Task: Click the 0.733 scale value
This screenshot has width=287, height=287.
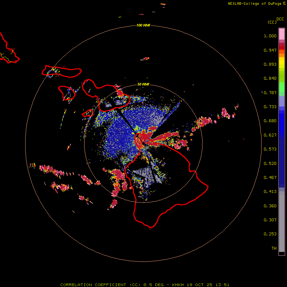Action: pyautogui.click(x=270, y=107)
